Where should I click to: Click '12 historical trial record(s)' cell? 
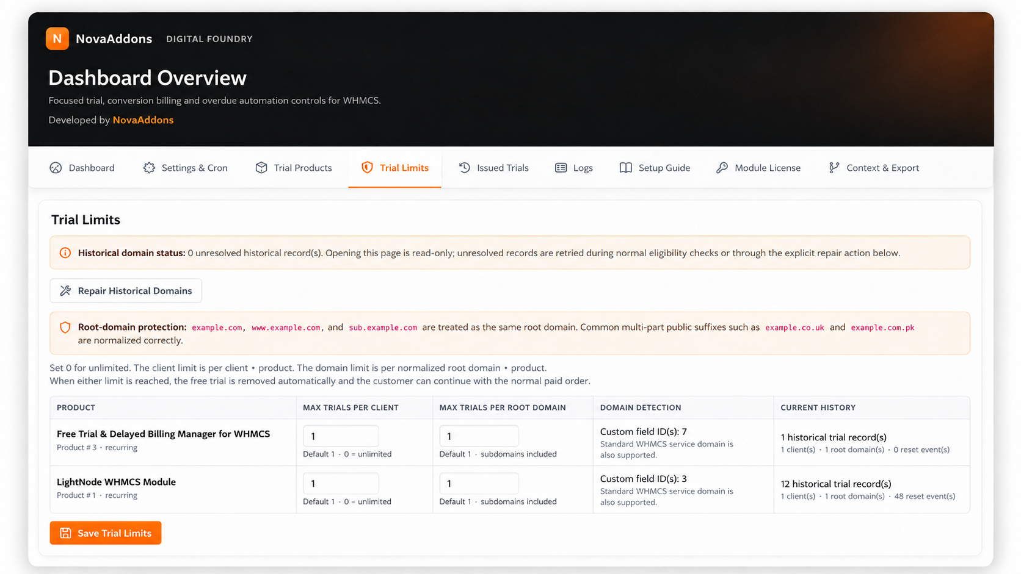click(836, 484)
